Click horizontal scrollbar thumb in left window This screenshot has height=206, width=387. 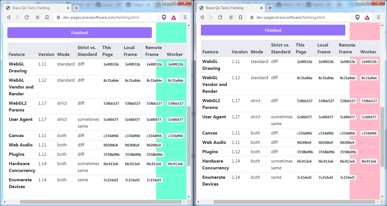(100, 202)
